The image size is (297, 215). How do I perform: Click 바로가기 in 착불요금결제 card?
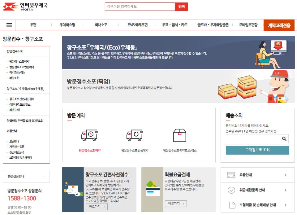[176, 204]
